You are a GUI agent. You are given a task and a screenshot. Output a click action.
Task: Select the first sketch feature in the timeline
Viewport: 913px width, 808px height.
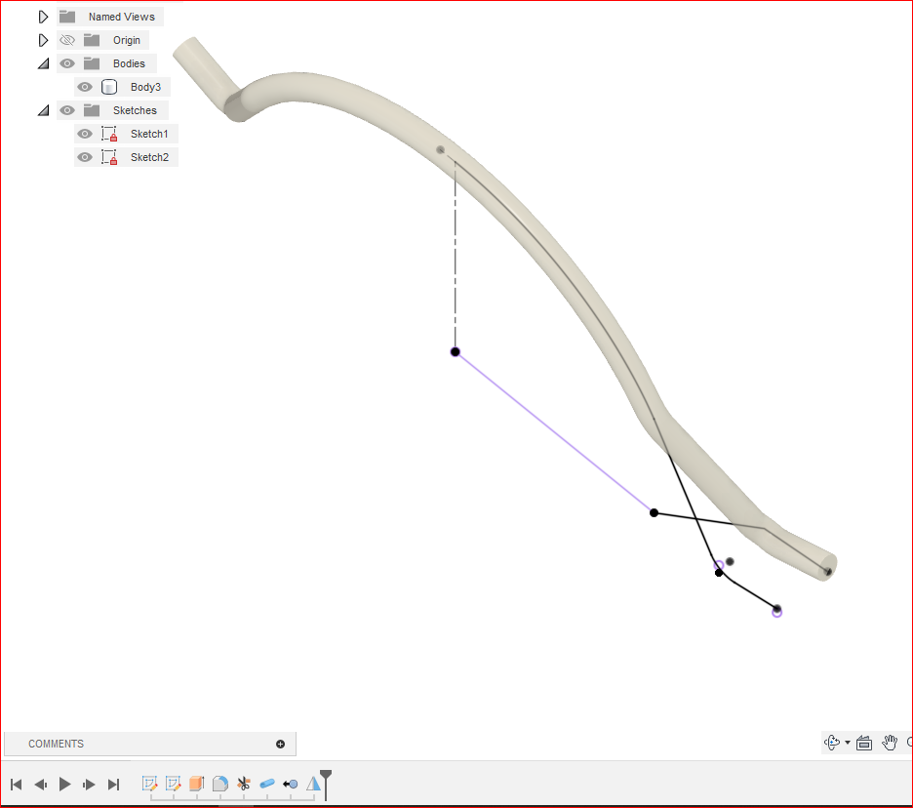click(149, 784)
